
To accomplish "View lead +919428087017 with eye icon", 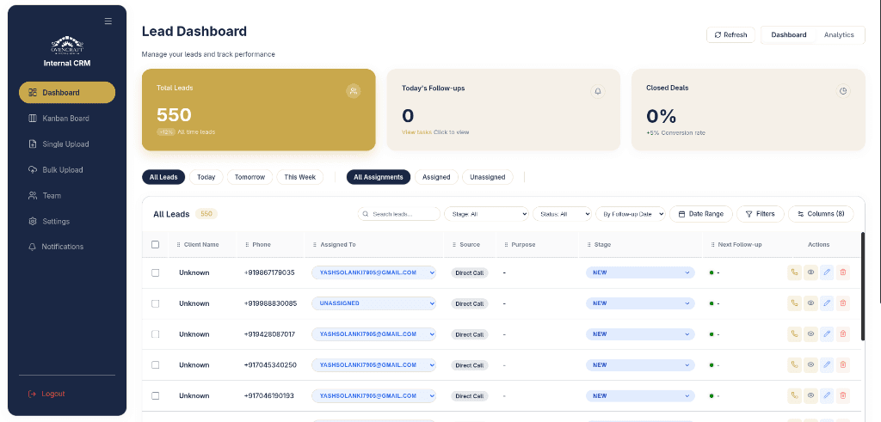I will pos(810,333).
